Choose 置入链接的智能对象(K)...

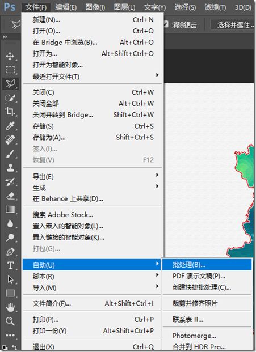[x=92, y=238]
